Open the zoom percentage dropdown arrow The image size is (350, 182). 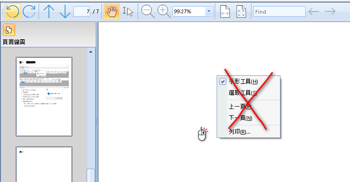[209, 11]
